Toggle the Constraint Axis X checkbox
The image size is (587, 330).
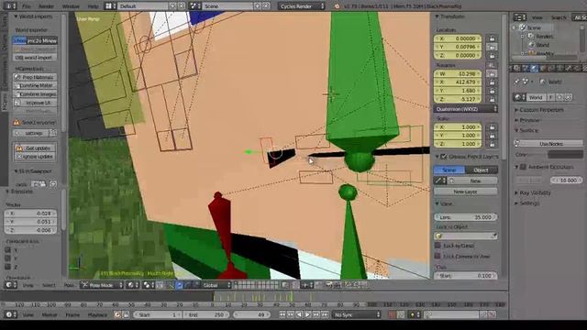point(7,249)
